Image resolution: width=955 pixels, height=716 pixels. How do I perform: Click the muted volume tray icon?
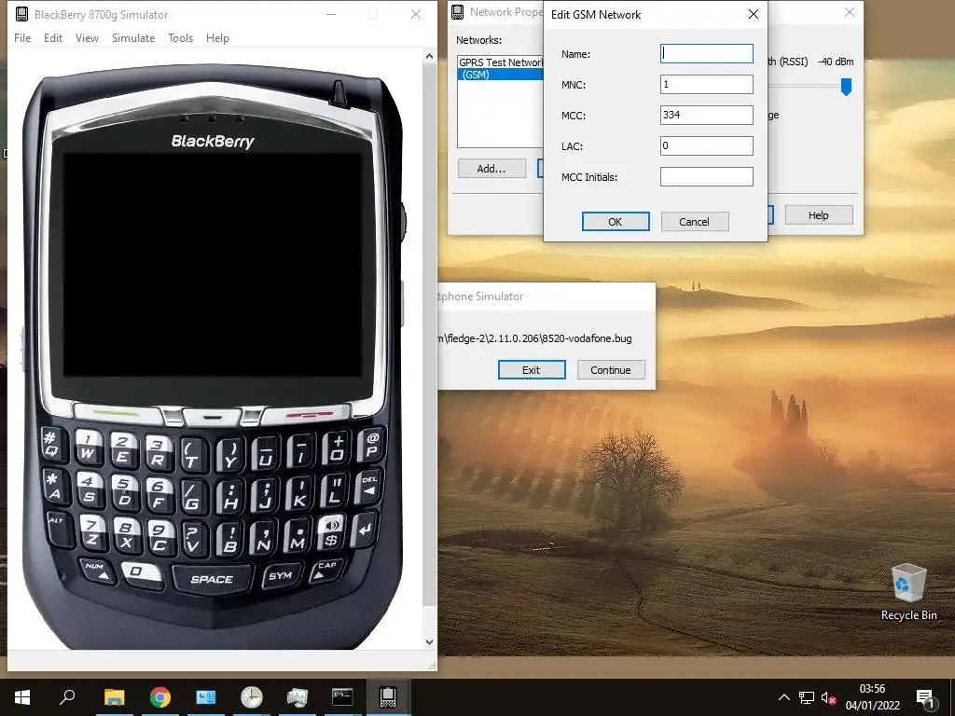[828, 697]
